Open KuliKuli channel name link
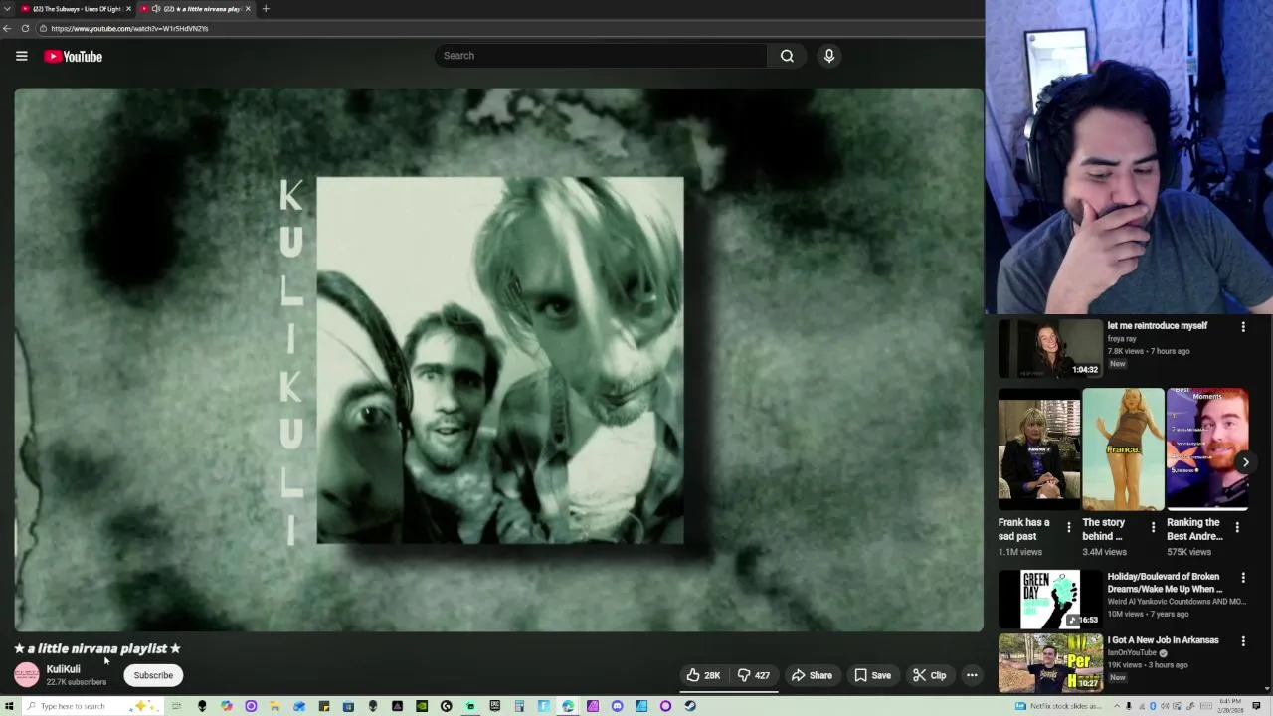1273x716 pixels. coord(63,669)
